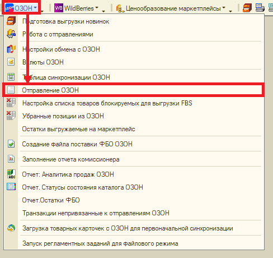Image resolution: width=273 pixels, height=258 pixels.
Task: Expand toolbar options arrow after Ценообразование
Action: (230, 11)
